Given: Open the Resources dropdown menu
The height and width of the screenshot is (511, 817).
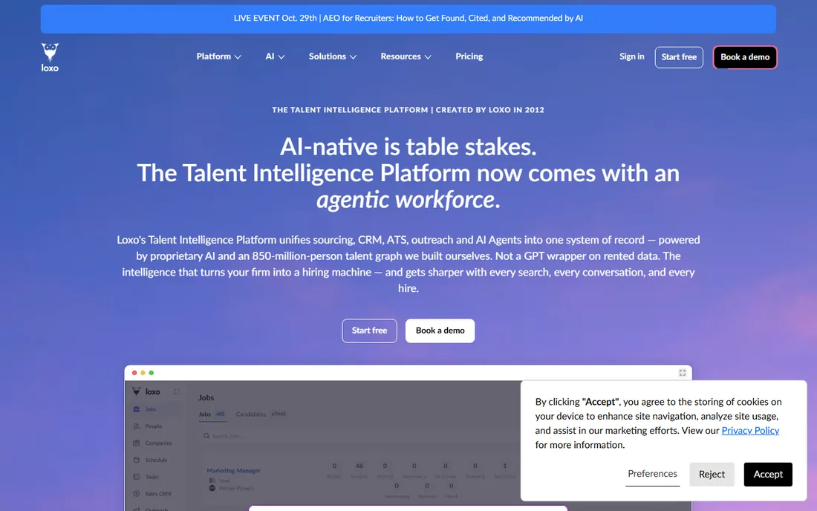Looking at the screenshot, I should [x=406, y=56].
